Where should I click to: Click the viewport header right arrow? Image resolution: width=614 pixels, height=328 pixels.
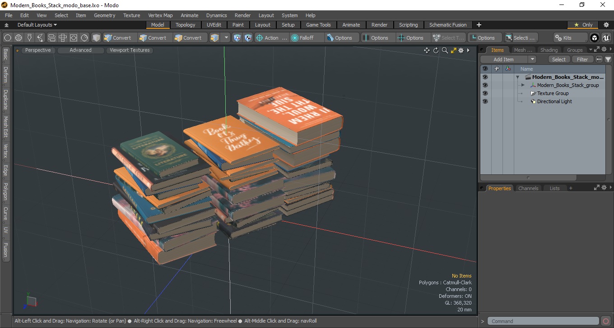click(468, 50)
